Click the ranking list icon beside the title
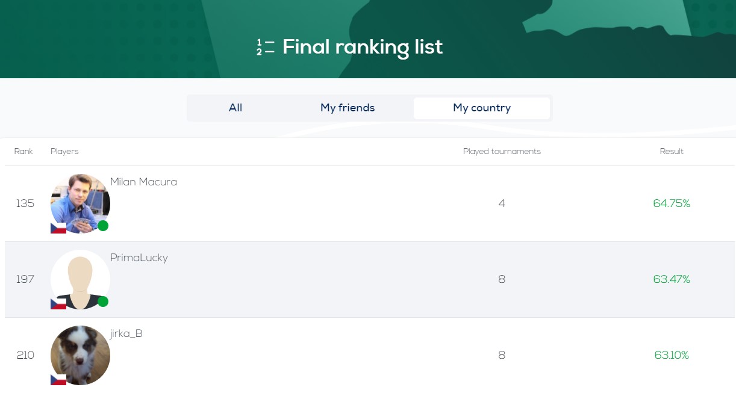736x393 pixels. [x=265, y=47]
